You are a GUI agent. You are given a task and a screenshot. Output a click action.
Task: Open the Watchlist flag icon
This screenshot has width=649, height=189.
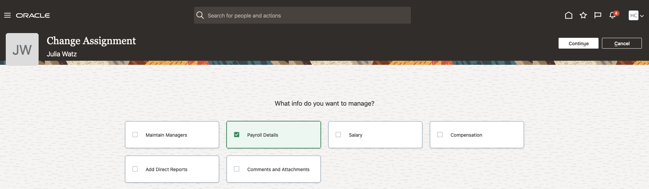[x=598, y=16]
